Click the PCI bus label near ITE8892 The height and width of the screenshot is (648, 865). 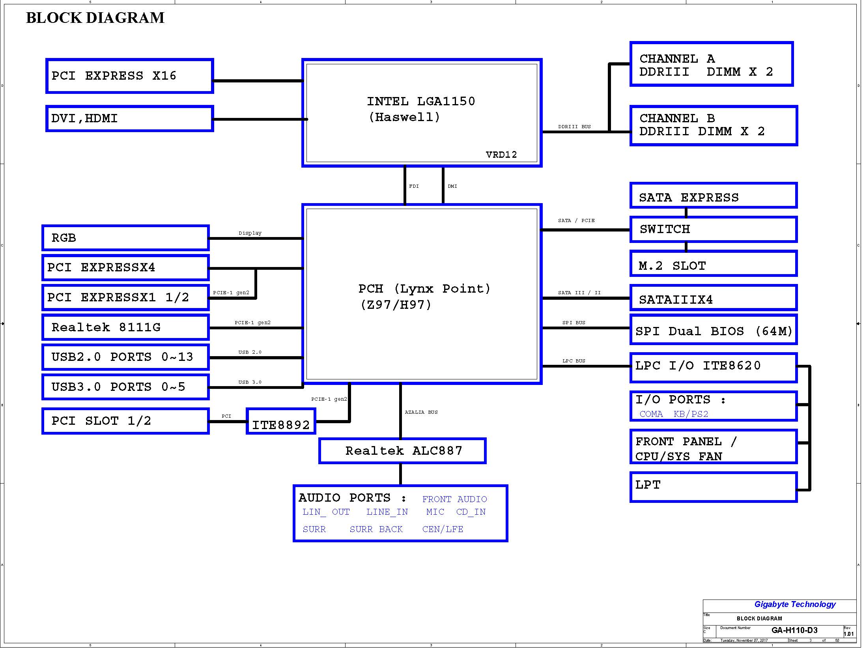pyautogui.click(x=226, y=416)
